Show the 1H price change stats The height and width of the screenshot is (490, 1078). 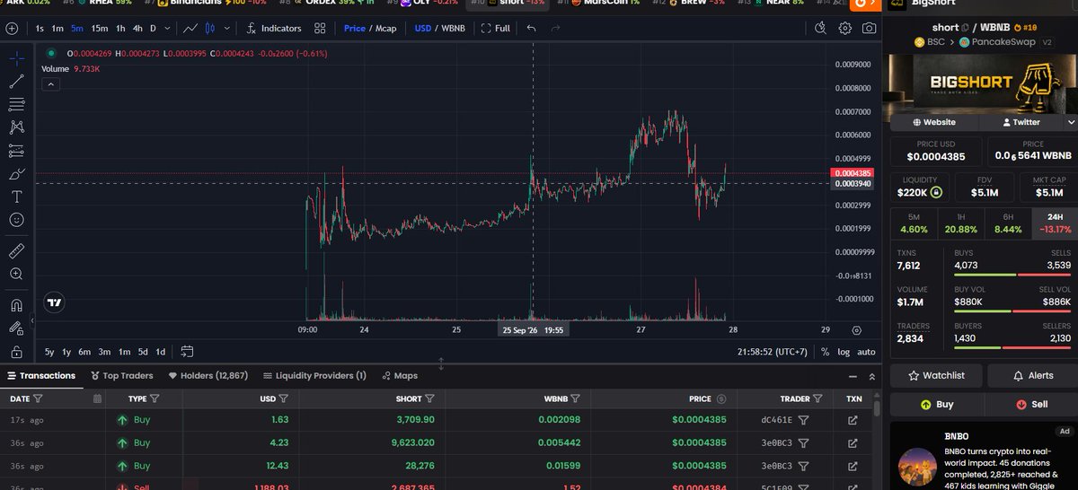[960, 223]
